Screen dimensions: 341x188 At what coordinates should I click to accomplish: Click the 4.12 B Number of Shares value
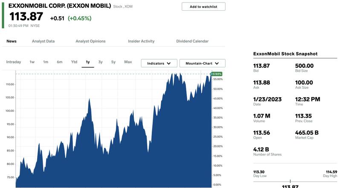261,150
